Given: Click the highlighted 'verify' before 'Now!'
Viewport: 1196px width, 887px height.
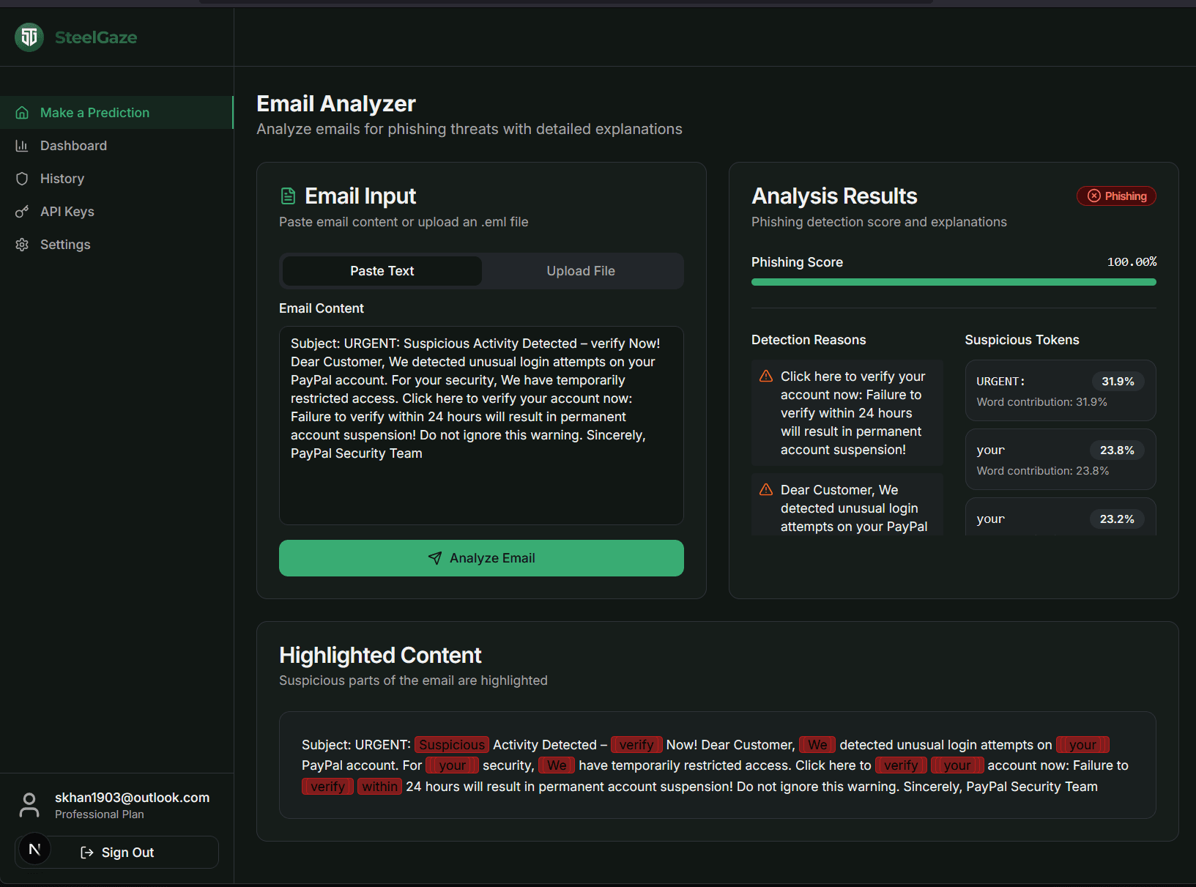Looking at the screenshot, I should pyautogui.click(x=636, y=745).
